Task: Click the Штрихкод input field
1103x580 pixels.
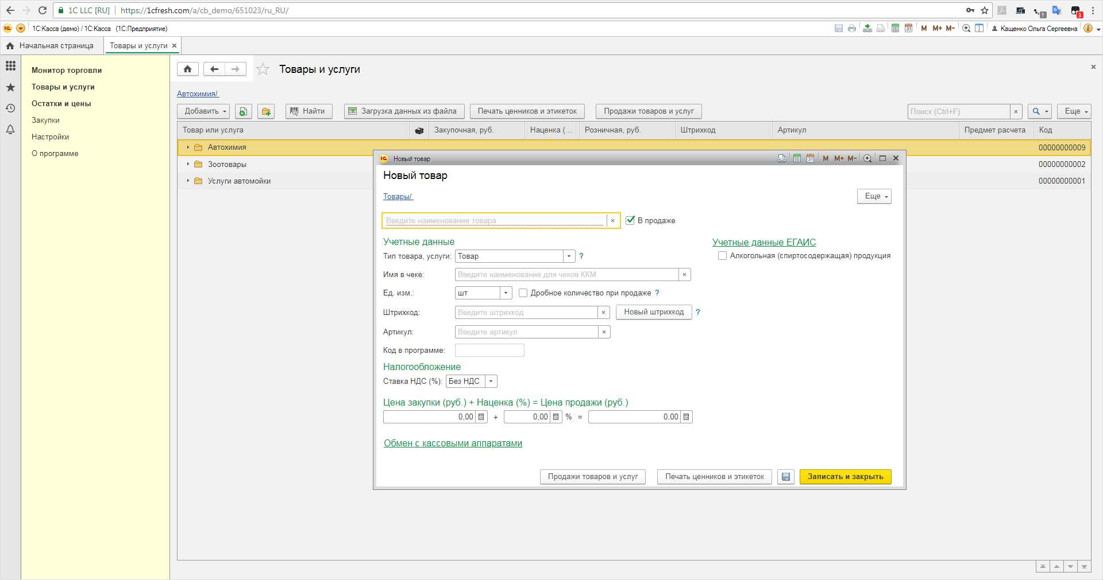Action: 526,313
